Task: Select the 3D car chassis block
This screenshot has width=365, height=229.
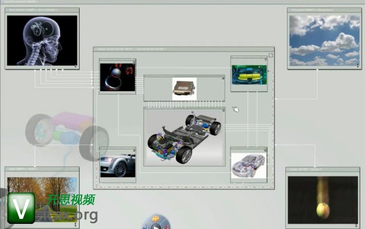Action: (184, 137)
